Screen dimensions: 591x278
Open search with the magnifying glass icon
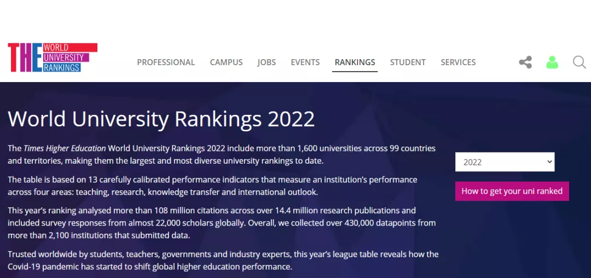click(579, 62)
